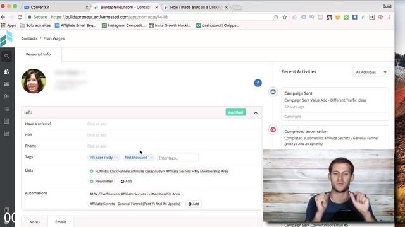Click to add dfdf field value

[97, 135]
